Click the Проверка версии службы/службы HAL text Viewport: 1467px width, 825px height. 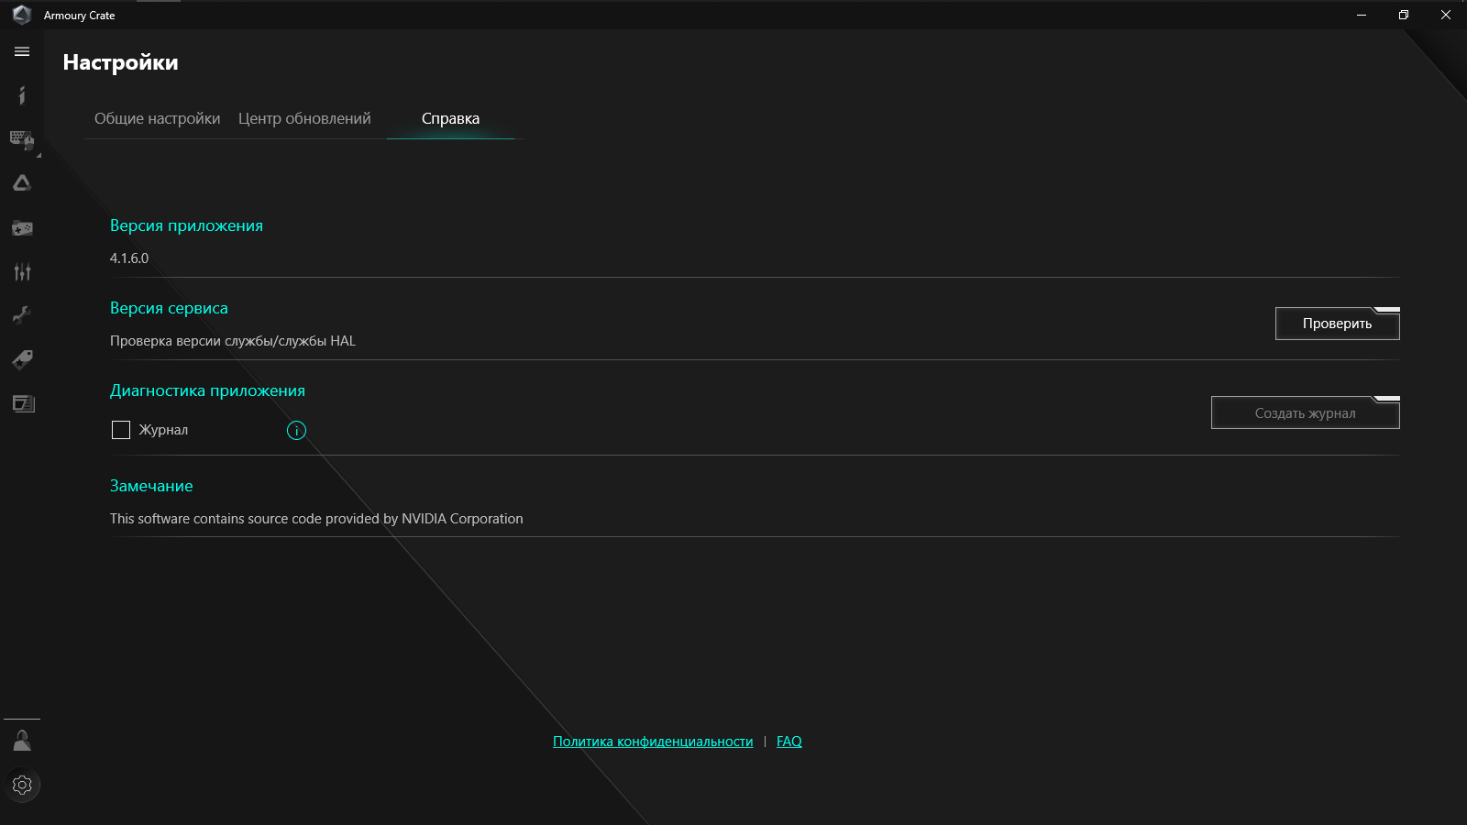(x=233, y=341)
